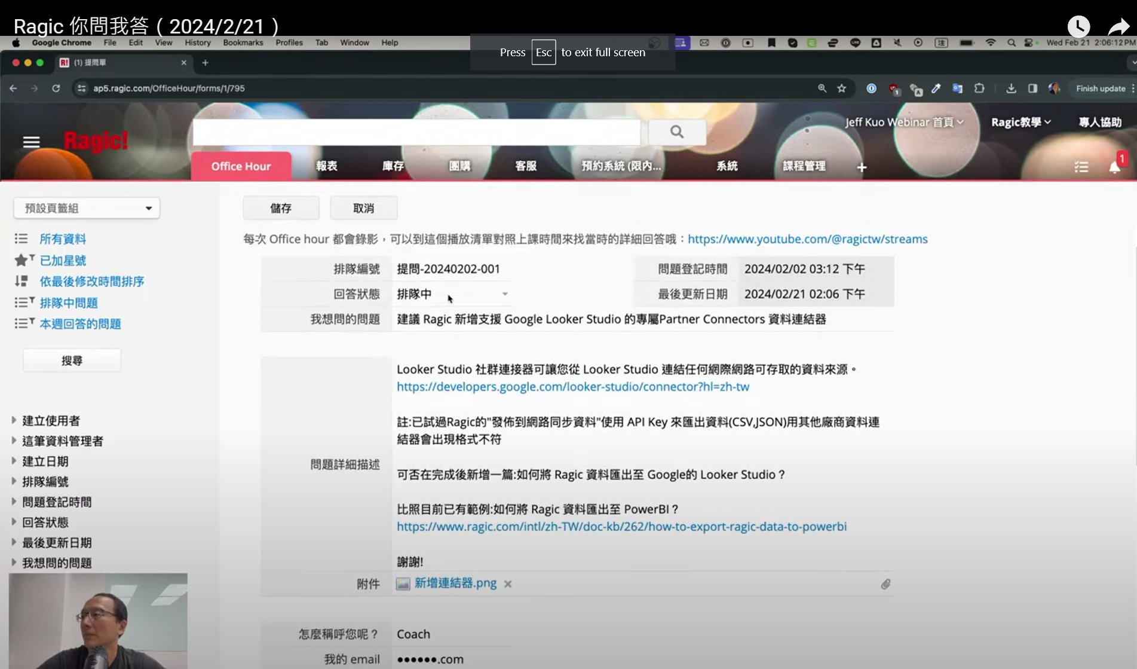Switch to 庫存 tab
The image size is (1137, 669).
[393, 166]
